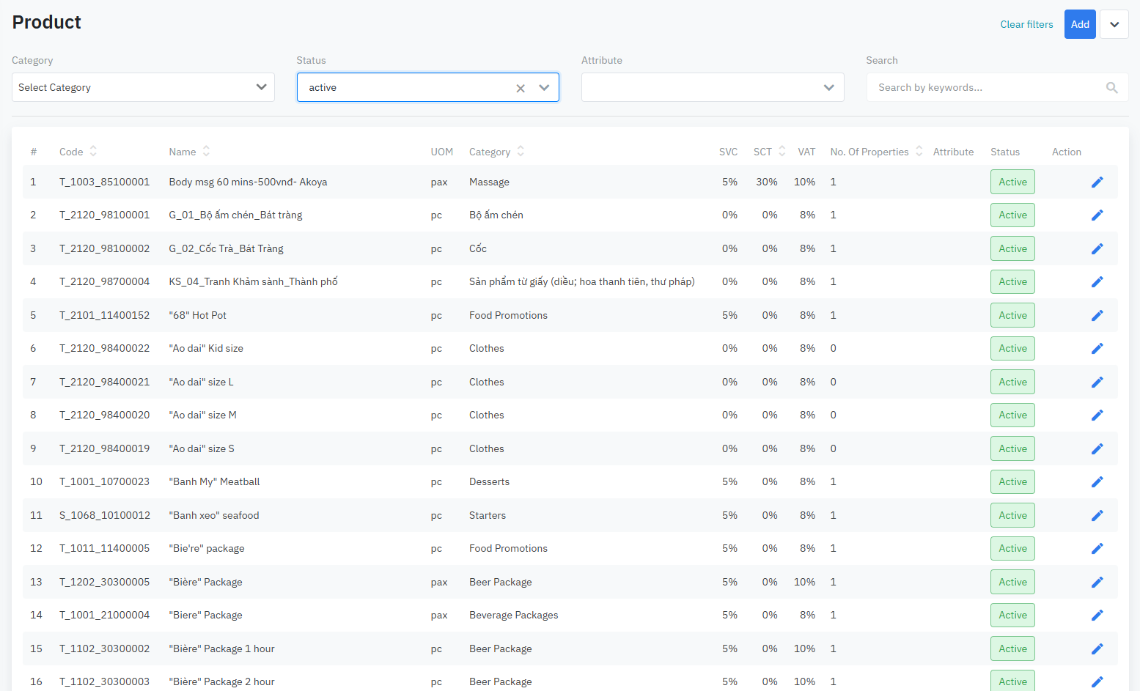Click edit pencil for "Ao dai" Kid size
1140x691 pixels.
pyautogui.click(x=1097, y=349)
